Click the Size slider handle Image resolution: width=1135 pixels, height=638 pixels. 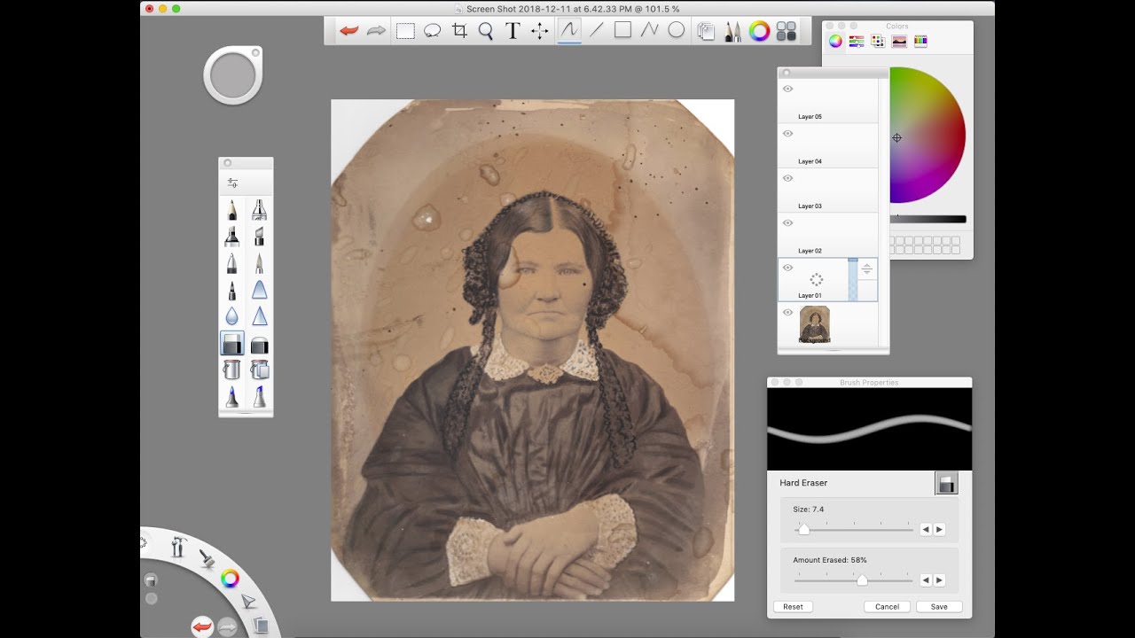click(x=803, y=529)
